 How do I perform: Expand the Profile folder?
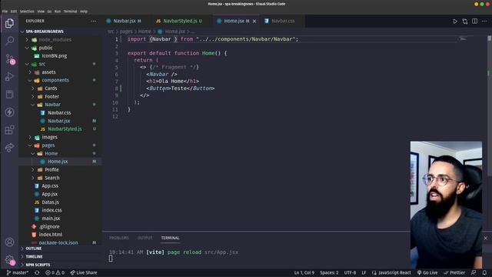(x=52, y=169)
